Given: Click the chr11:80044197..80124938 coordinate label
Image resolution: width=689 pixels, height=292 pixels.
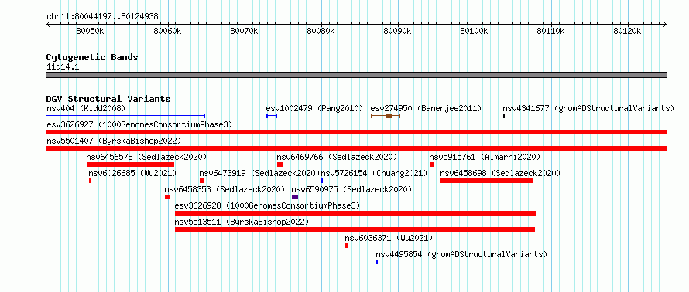Looking at the screenshot, I should coord(102,17).
